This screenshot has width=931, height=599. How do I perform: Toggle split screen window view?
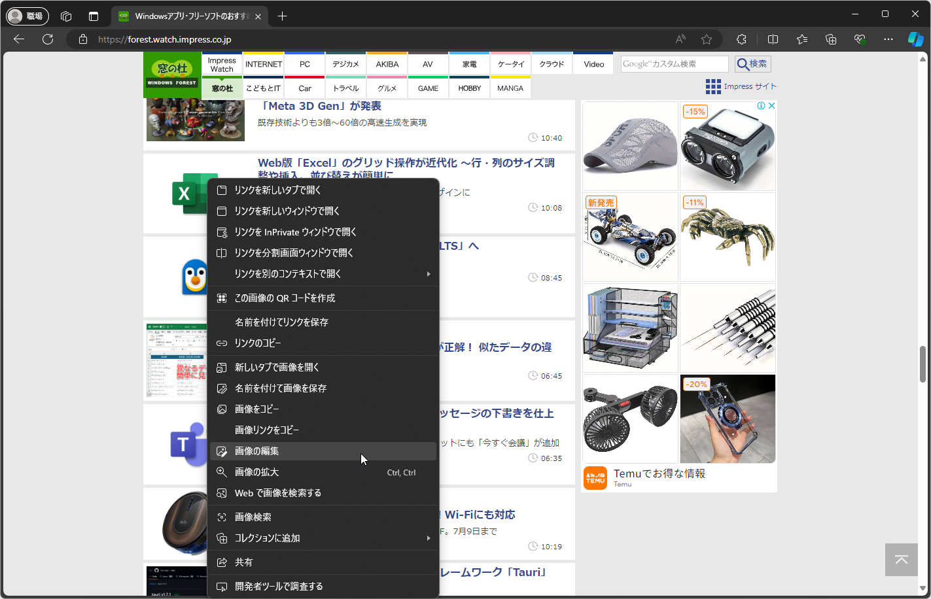click(x=773, y=39)
